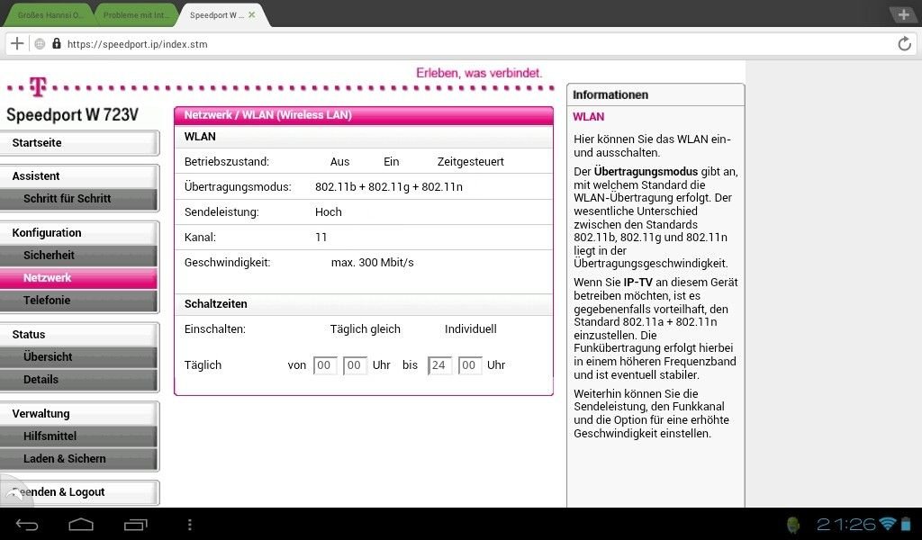Go to Telefonie in the sidebar
Screen dimensions: 922x540
(x=79, y=300)
